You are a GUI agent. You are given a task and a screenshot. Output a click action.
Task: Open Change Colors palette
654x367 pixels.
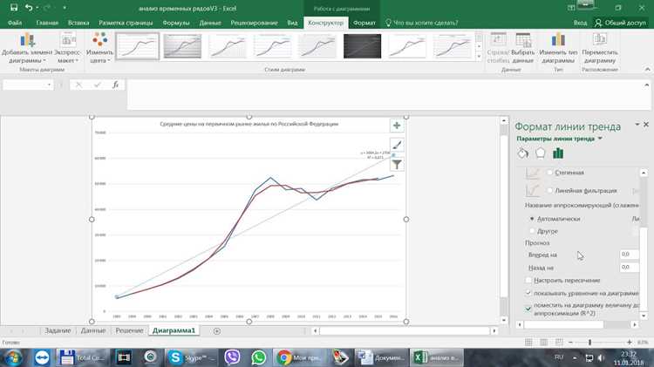point(99,48)
